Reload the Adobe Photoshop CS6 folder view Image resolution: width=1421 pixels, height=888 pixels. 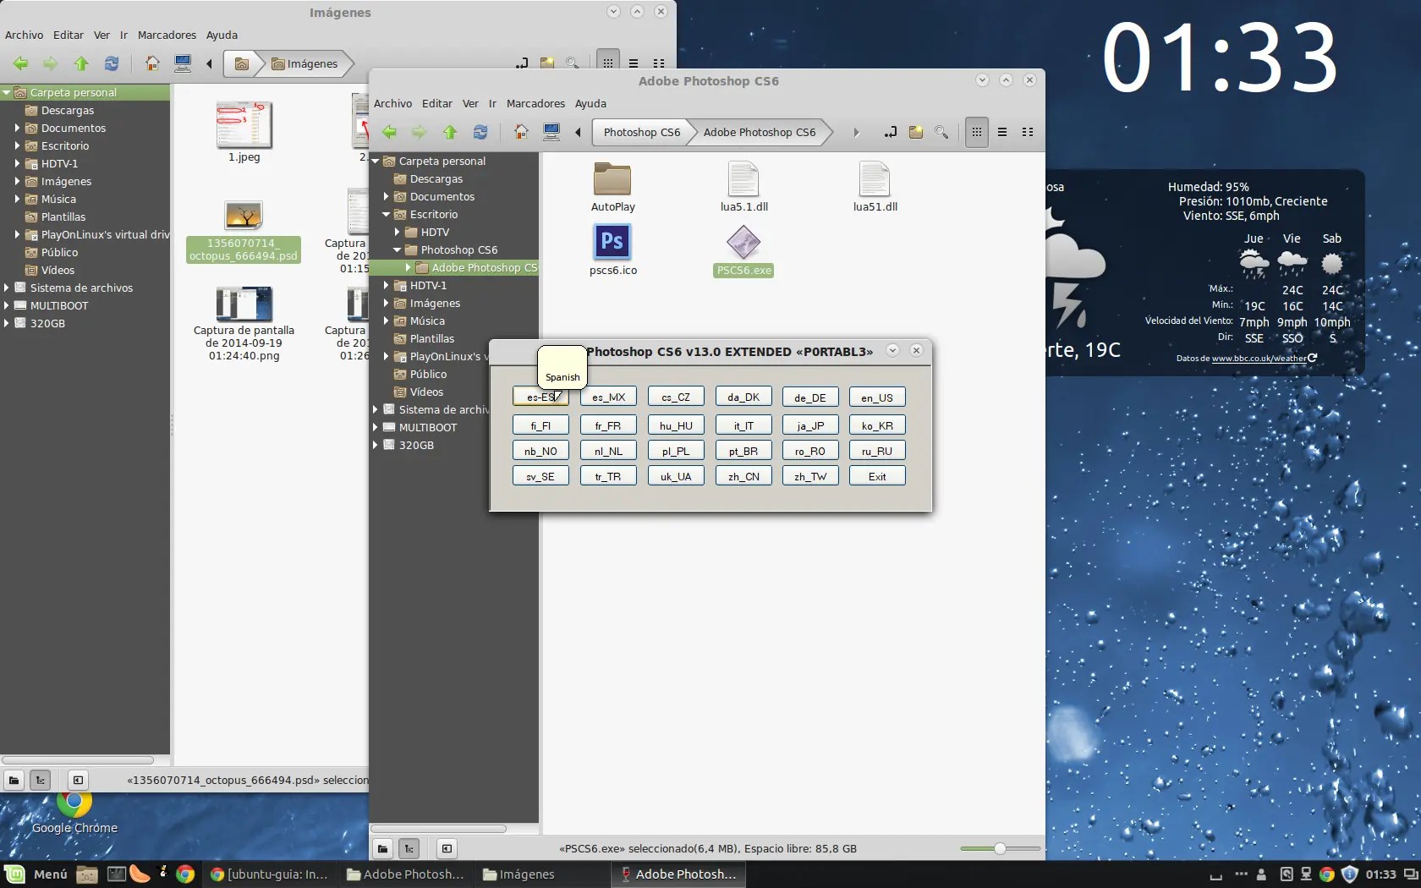tap(480, 132)
